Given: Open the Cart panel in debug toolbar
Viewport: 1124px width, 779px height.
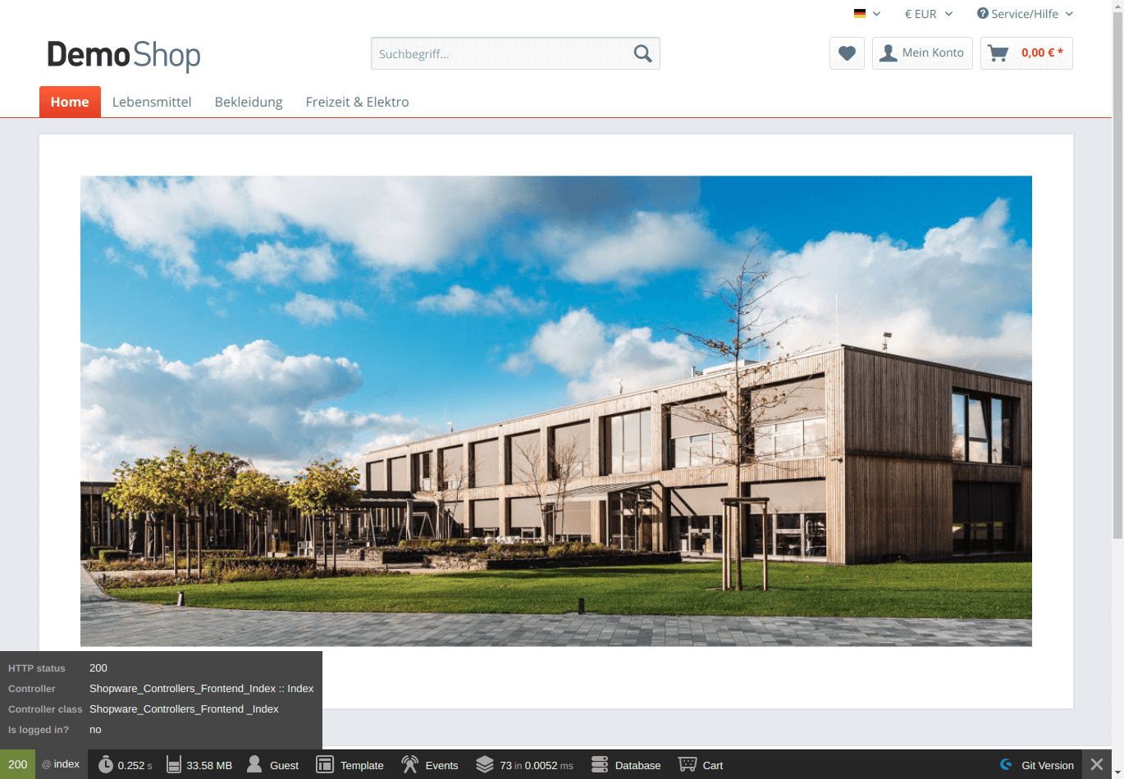Looking at the screenshot, I should [701, 765].
